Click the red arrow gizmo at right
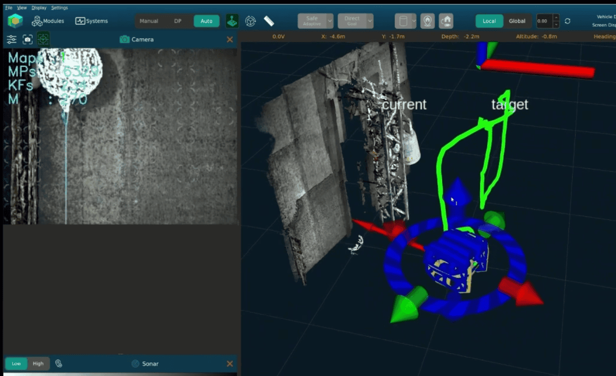Screen dimensions: 616x376 point(520,291)
